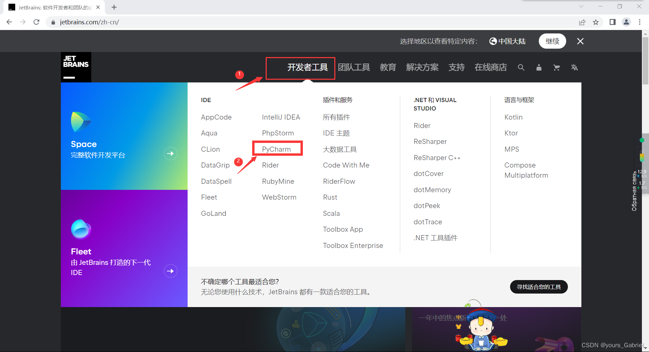Reload the page
The height and width of the screenshot is (352, 649).
37,22
